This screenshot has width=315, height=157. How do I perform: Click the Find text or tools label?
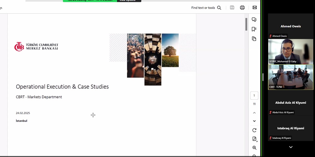point(203,8)
